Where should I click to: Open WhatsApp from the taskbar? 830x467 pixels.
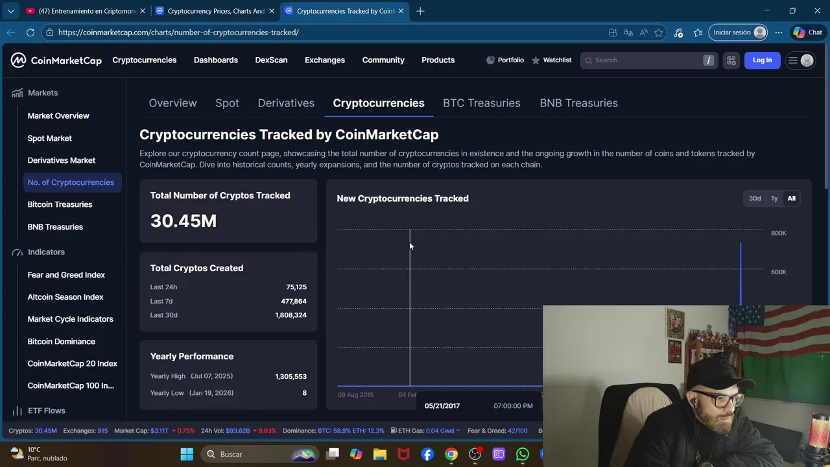(x=522, y=454)
